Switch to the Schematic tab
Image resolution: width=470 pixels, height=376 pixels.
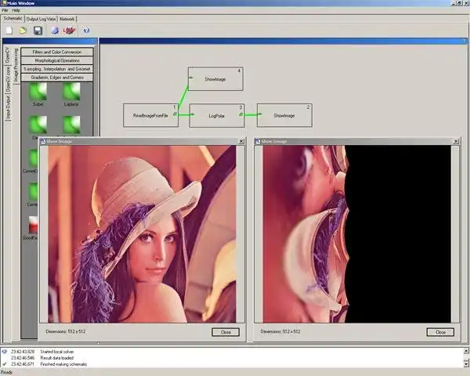13,19
